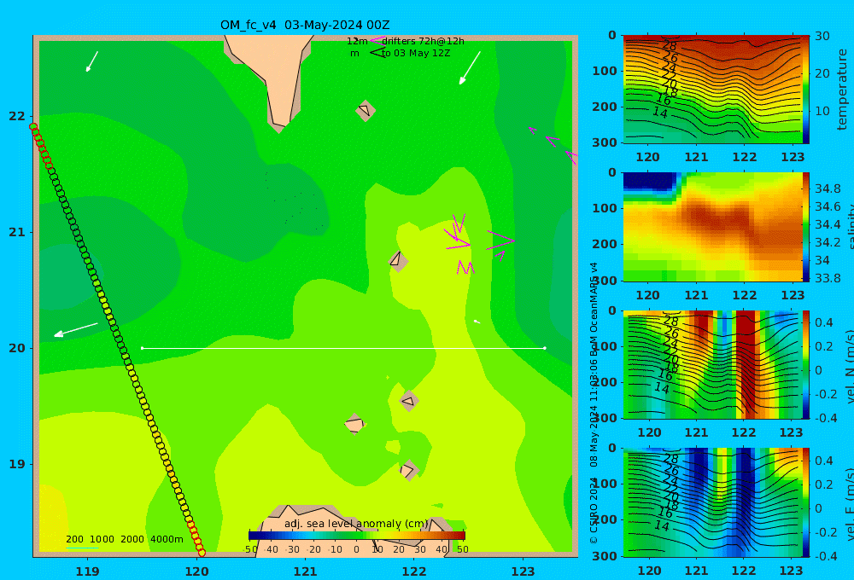Click the 'temperature' axis label
854x580 pixels.
coord(842,90)
